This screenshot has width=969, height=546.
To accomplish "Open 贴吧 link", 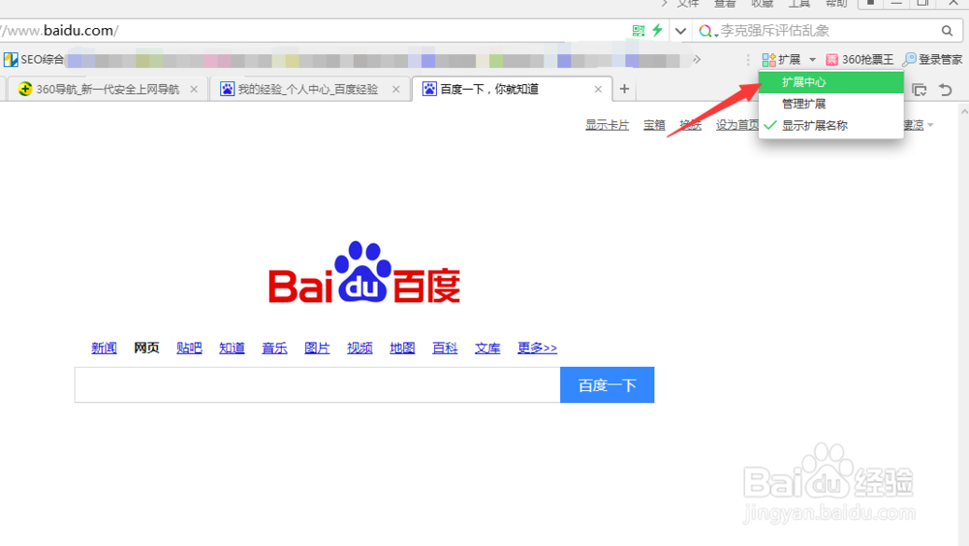I will tap(189, 348).
